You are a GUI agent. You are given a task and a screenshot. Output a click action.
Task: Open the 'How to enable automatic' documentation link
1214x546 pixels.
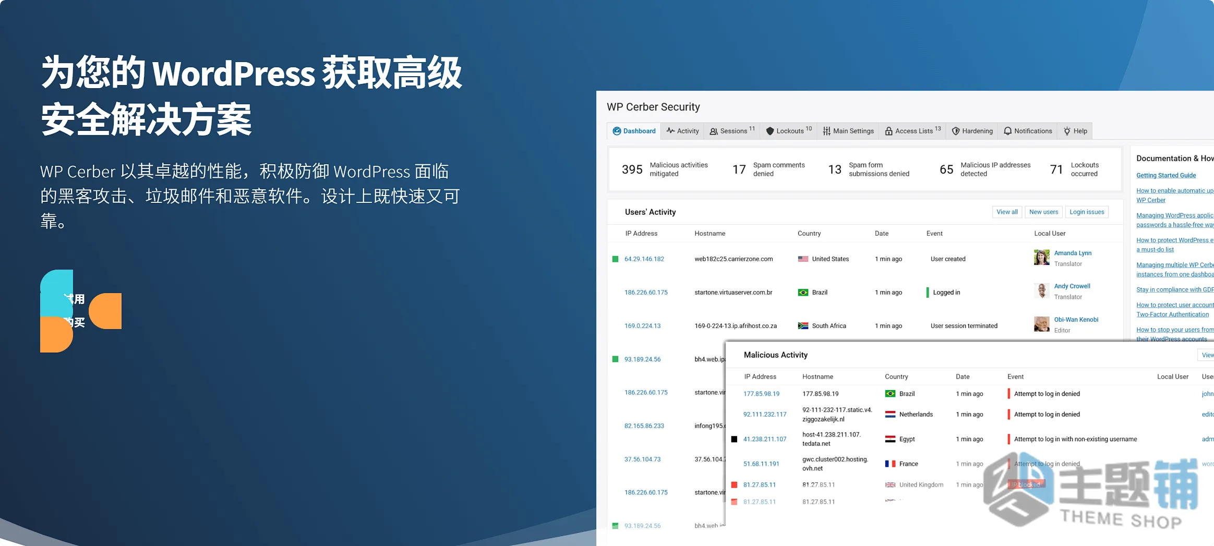tap(1175, 196)
